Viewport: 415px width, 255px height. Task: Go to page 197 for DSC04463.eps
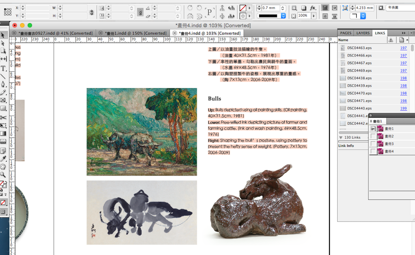coord(403,48)
